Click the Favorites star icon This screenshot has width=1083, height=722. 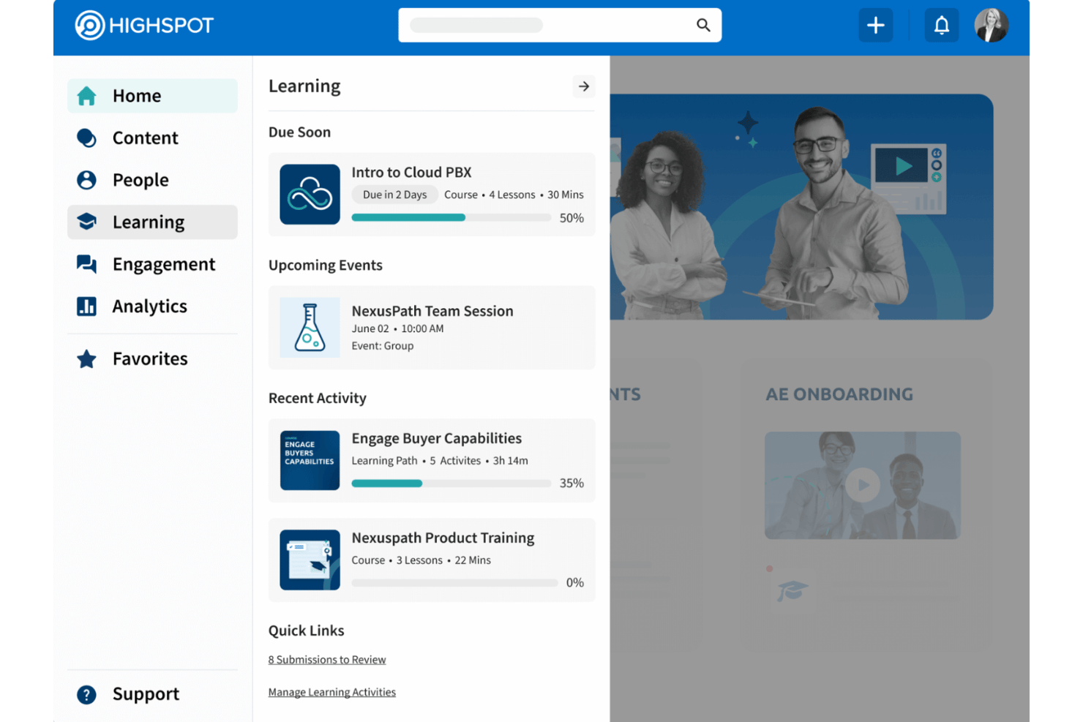[x=86, y=358]
